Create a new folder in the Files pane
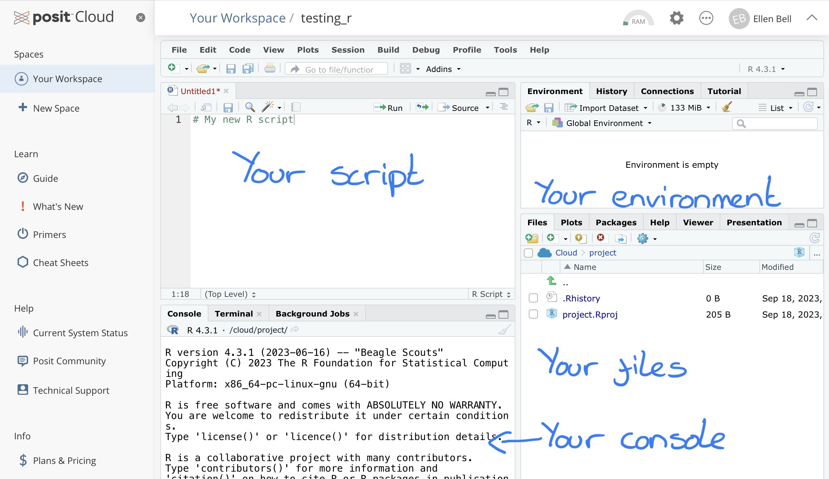The image size is (829, 479). point(531,238)
